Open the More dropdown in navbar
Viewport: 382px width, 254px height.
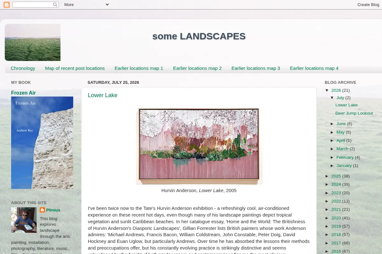click(86, 5)
